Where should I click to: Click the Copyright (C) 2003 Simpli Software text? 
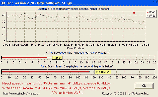(x=125, y=93)
